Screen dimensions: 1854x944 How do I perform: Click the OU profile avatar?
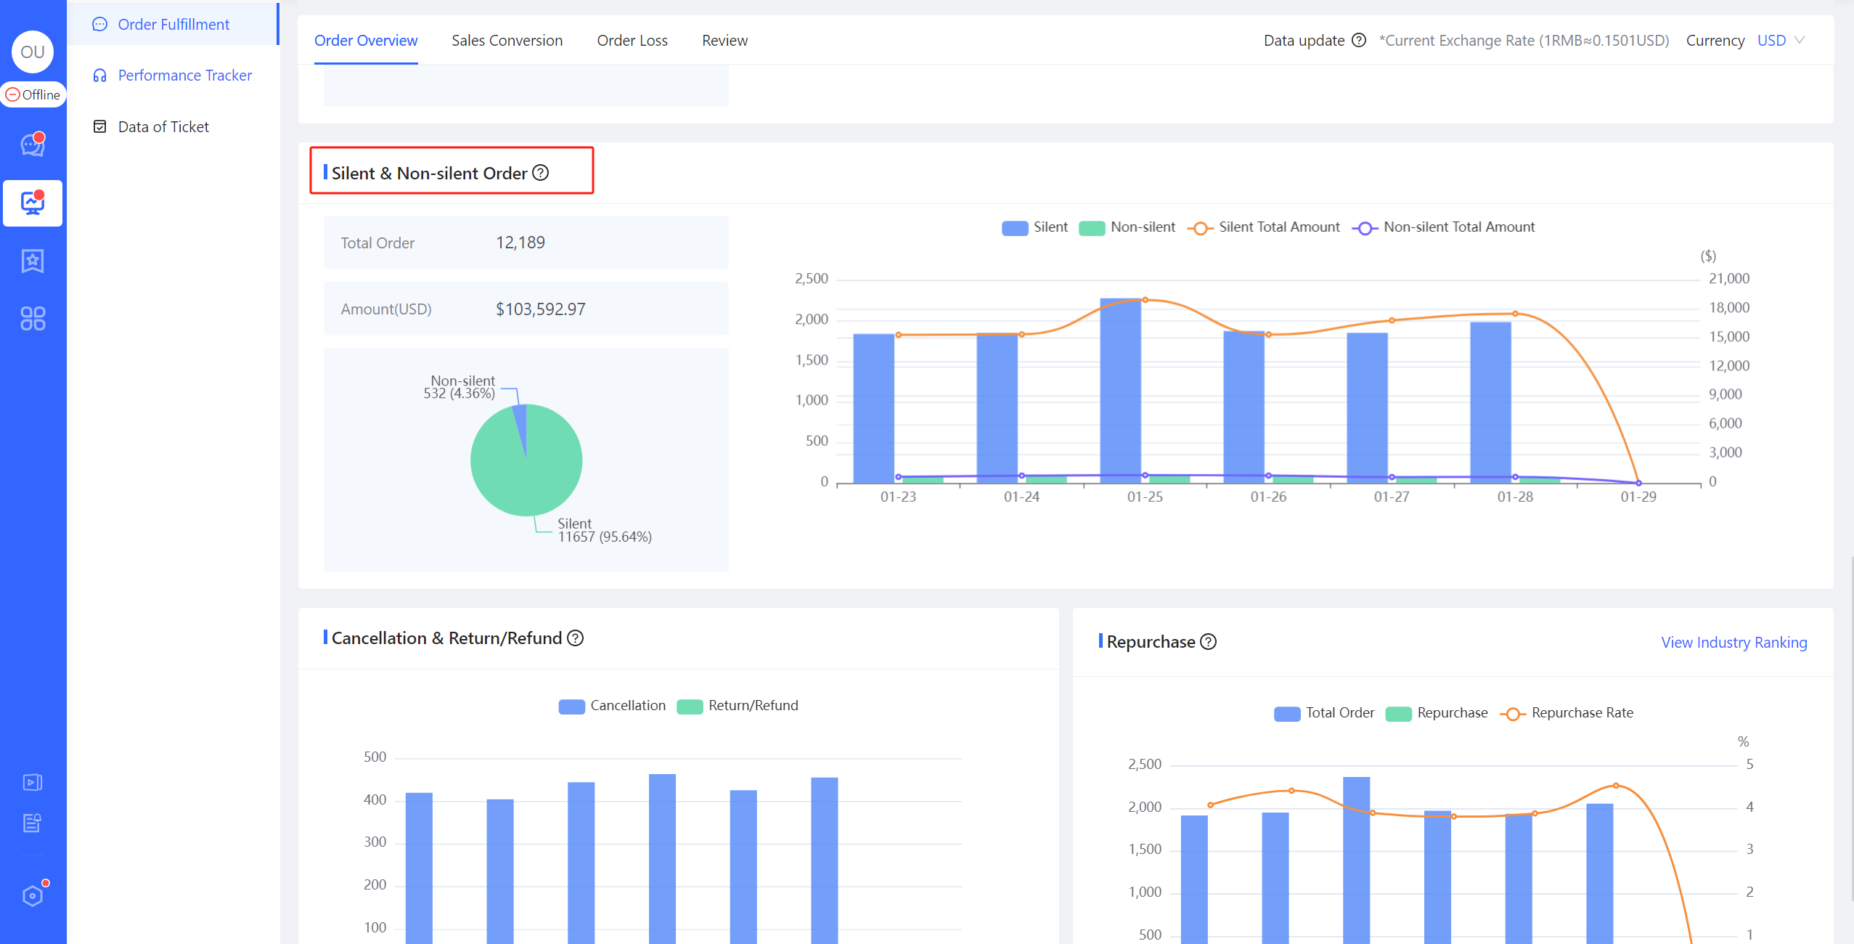(33, 52)
